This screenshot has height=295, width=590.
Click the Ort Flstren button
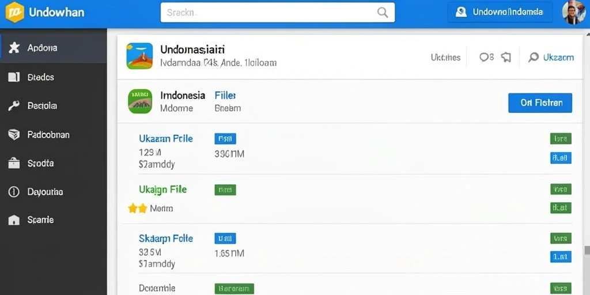[x=540, y=103]
